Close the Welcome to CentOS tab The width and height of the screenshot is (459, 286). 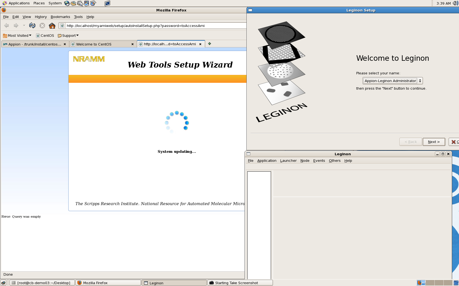pyautogui.click(x=133, y=44)
